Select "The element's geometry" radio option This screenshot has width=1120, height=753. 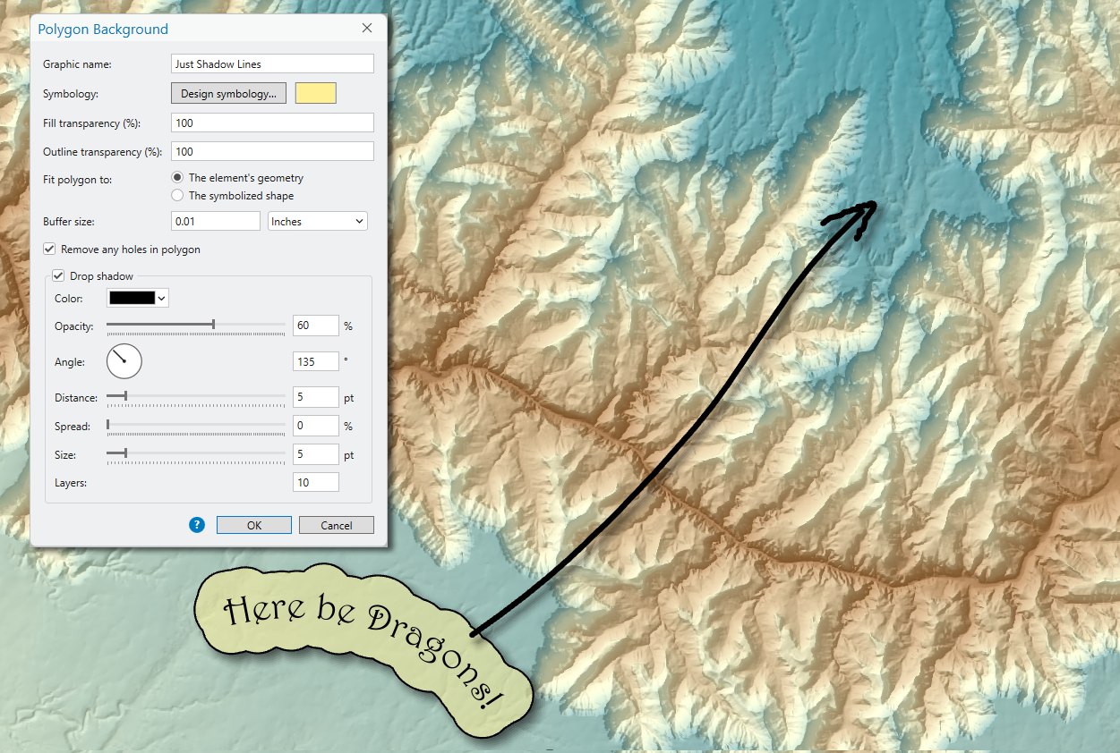(177, 178)
